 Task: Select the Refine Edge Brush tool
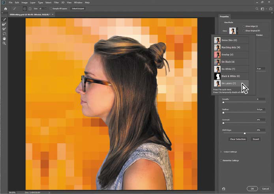point(4,24)
